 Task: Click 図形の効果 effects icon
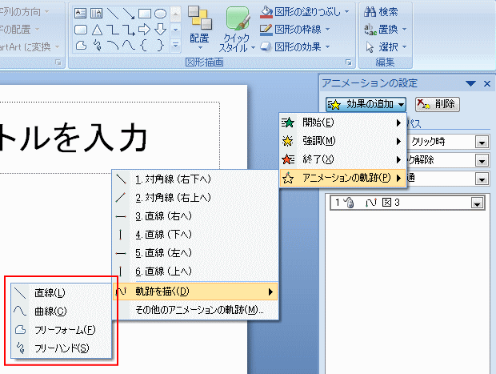[x=266, y=47]
